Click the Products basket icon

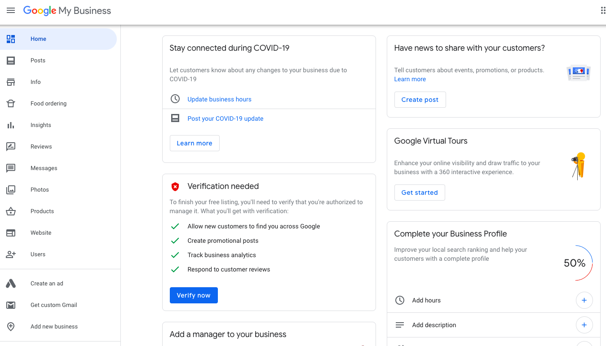pyautogui.click(x=11, y=211)
